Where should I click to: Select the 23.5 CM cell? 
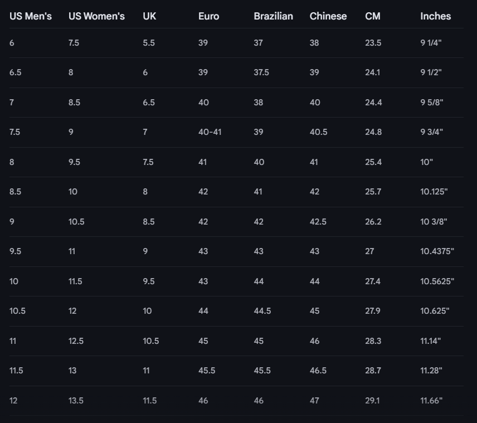[x=373, y=43]
